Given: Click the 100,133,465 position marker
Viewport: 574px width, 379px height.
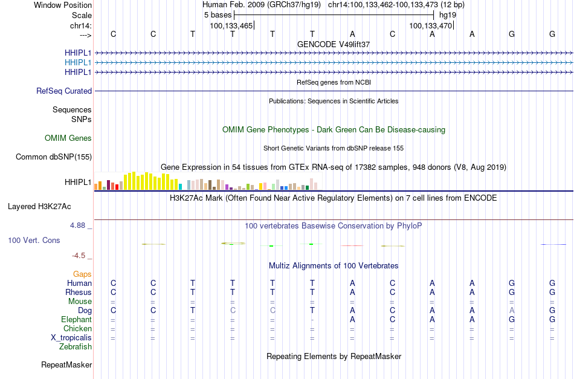Looking at the screenshot, I should coord(231,25).
